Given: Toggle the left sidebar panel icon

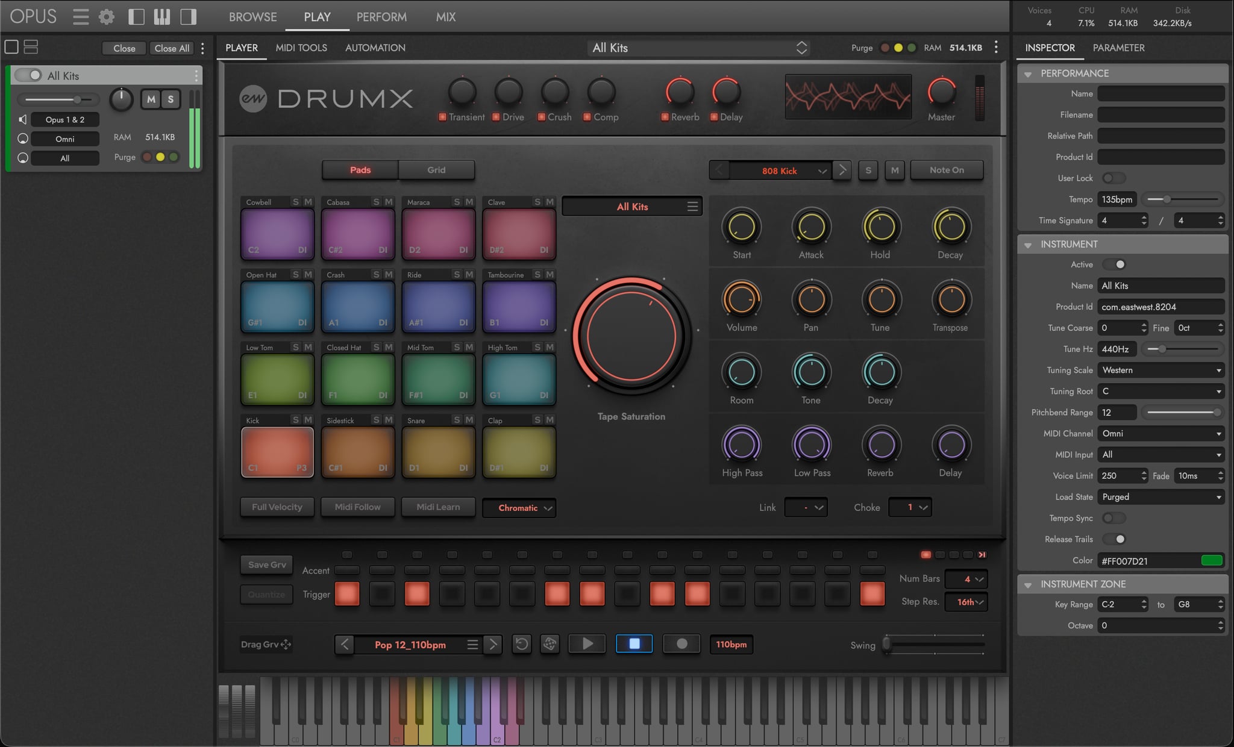Looking at the screenshot, I should (x=136, y=17).
